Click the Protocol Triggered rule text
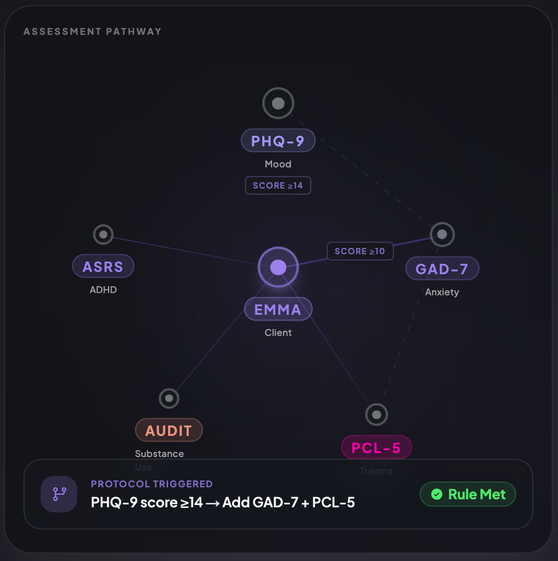This screenshot has width=558, height=561. pyautogui.click(x=223, y=502)
